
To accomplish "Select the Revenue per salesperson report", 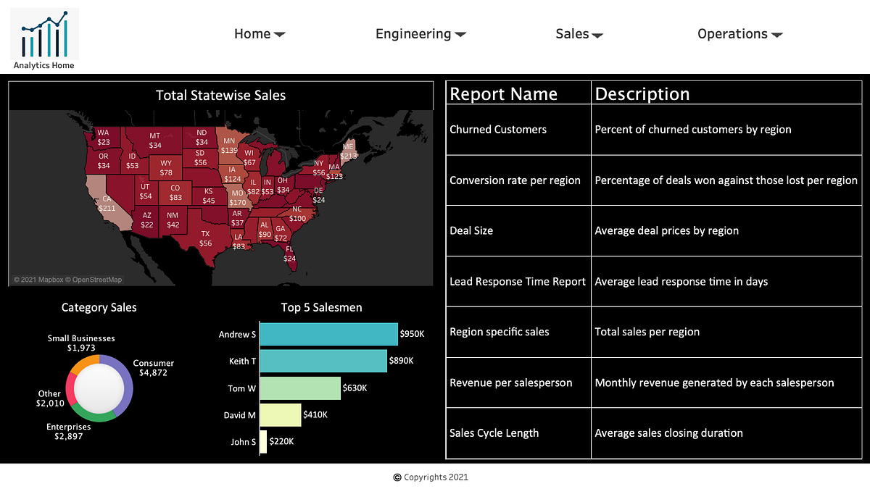I will (511, 382).
